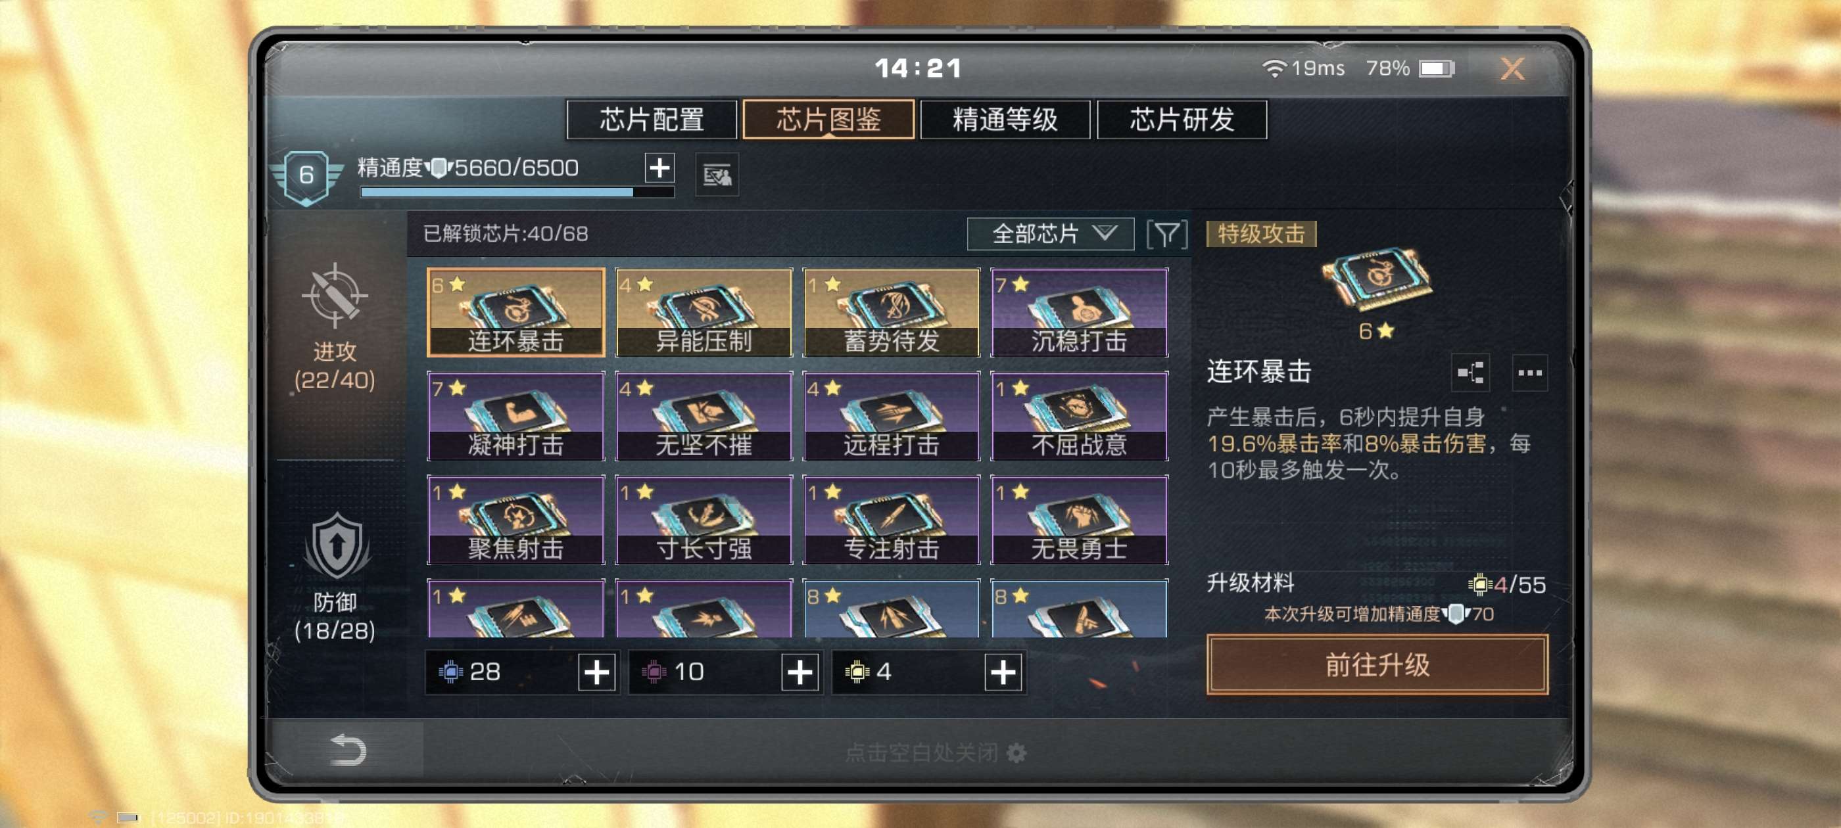Select the 沉稳打击 chip
The height and width of the screenshot is (828, 1841).
1079,312
